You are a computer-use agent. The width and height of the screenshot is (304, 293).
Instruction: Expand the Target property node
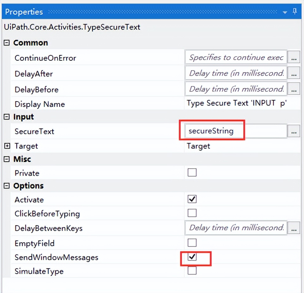pyautogui.click(x=7, y=146)
